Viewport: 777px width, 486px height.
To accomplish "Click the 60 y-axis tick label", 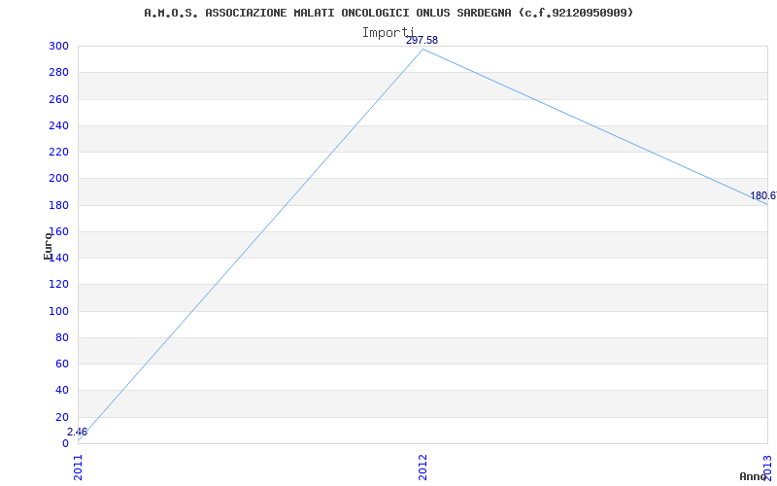I will [61, 364].
